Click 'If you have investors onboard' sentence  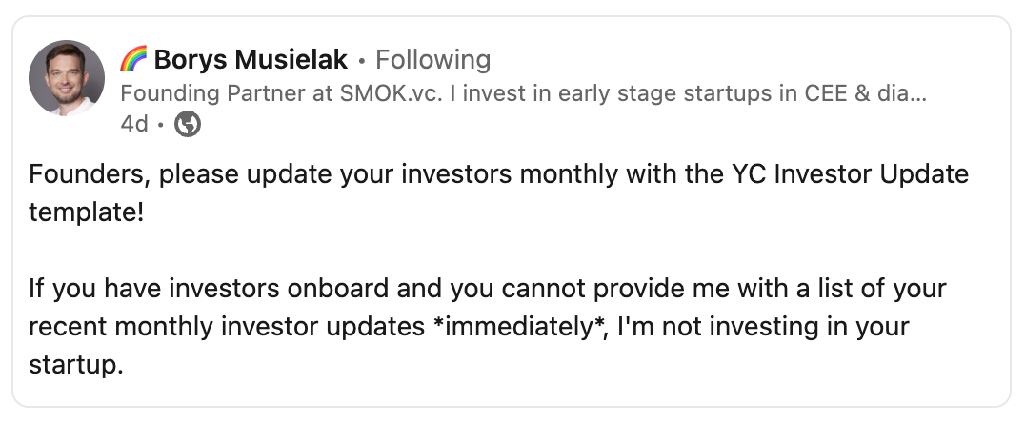click(209, 289)
